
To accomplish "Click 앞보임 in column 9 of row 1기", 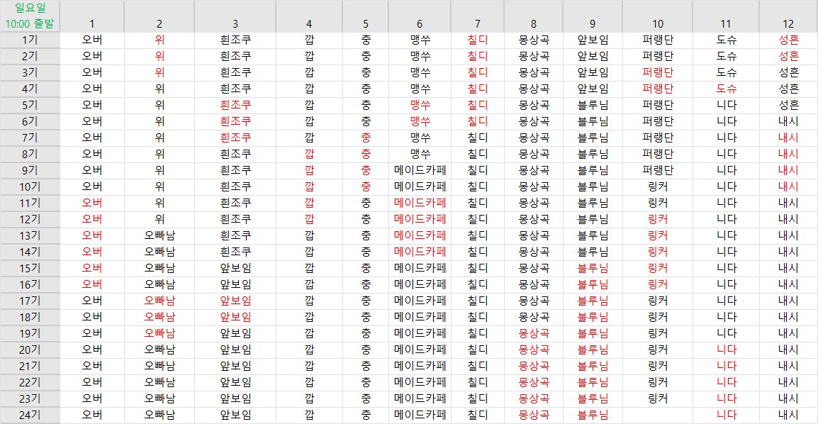I will (x=593, y=40).
